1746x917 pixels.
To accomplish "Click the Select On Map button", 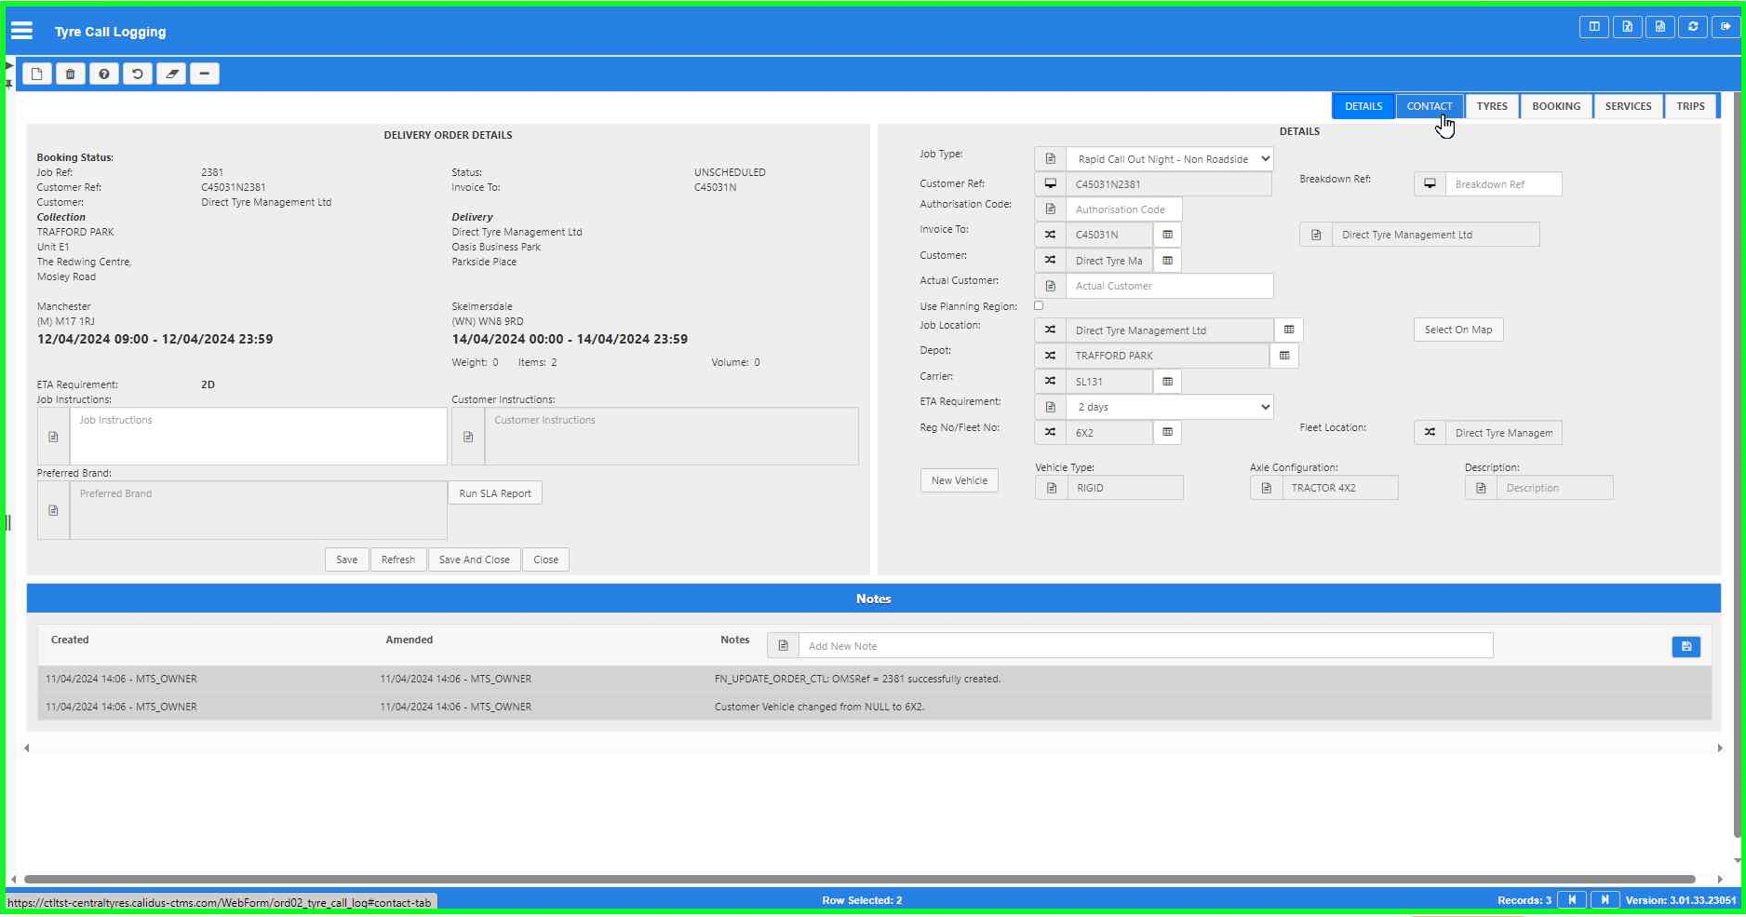I will (x=1457, y=330).
